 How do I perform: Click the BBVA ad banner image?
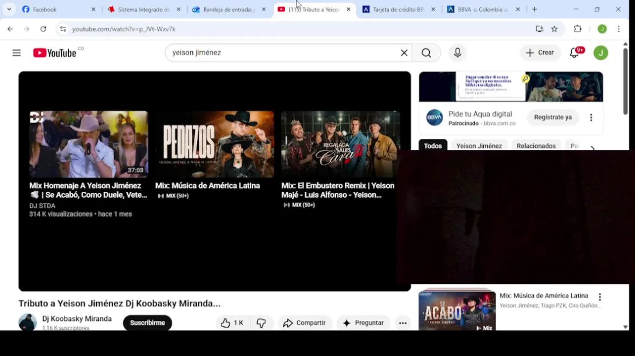pyautogui.click(x=511, y=87)
